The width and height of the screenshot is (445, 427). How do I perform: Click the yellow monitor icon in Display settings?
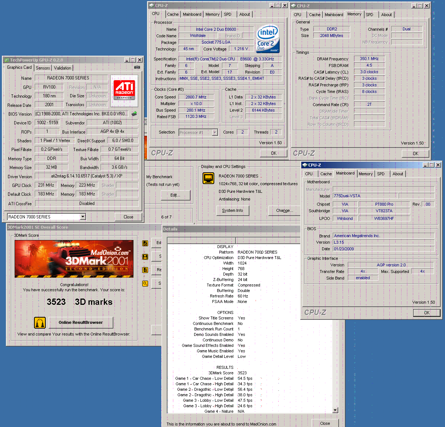point(208,178)
